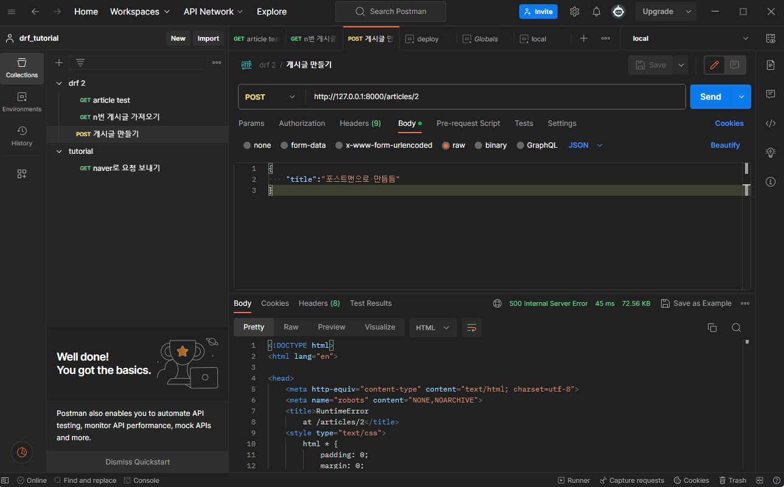Open the local environment selector

690,38
